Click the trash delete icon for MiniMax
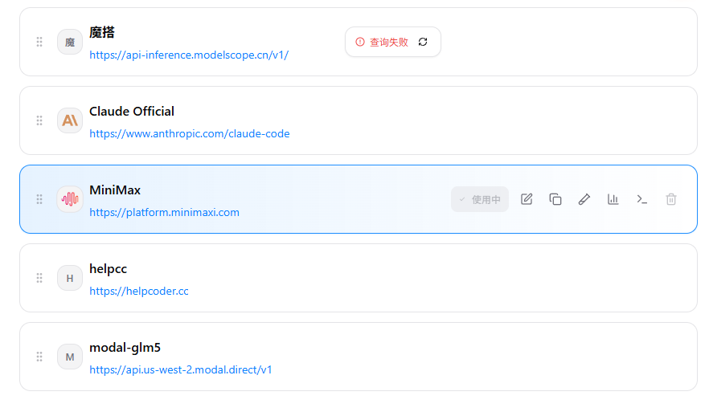Screen dimensions: 709x412 (x=671, y=199)
